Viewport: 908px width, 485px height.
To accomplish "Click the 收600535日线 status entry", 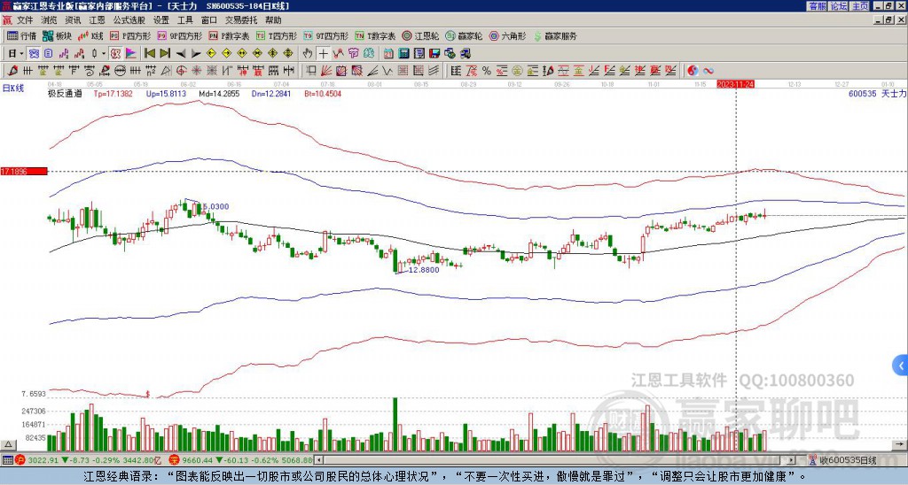I will coord(847,460).
